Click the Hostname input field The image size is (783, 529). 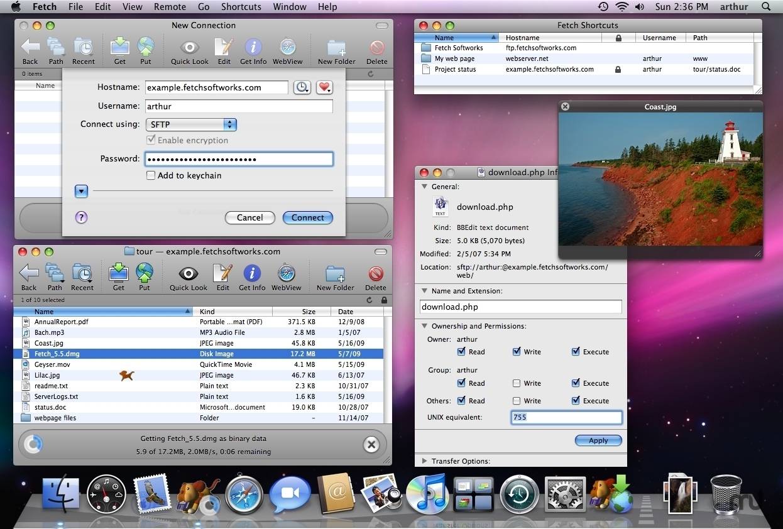[216, 87]
